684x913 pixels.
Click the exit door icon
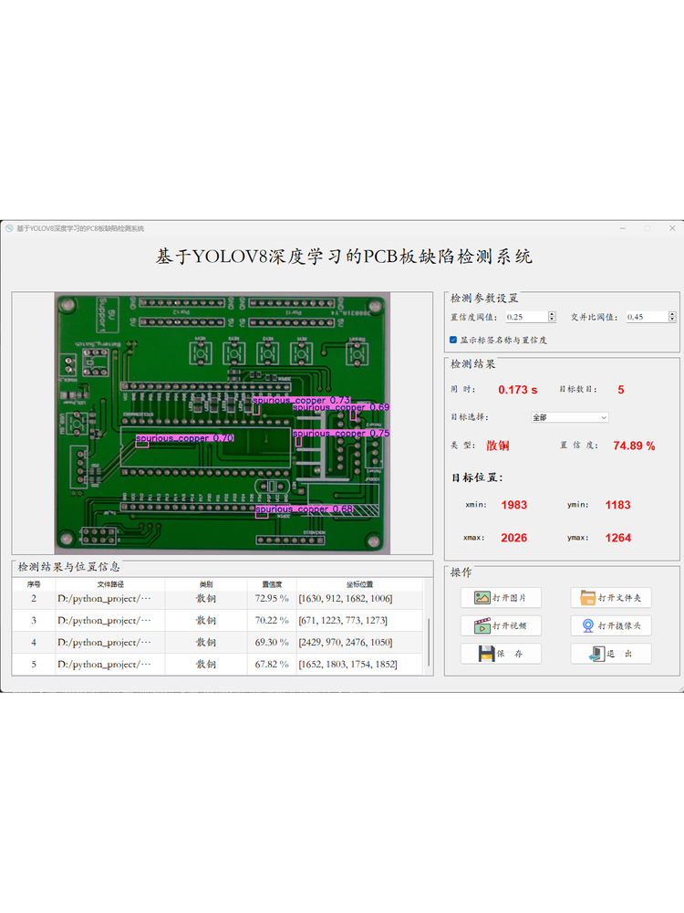[596, 654]
